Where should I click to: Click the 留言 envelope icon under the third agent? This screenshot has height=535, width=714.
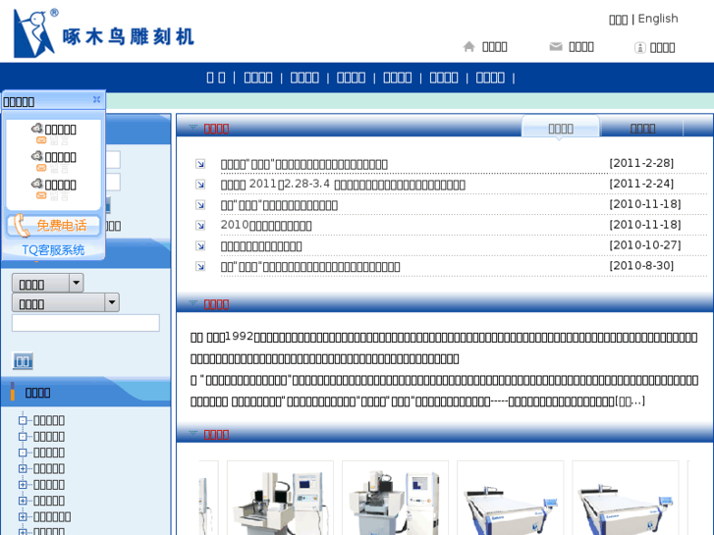point(41,195)
